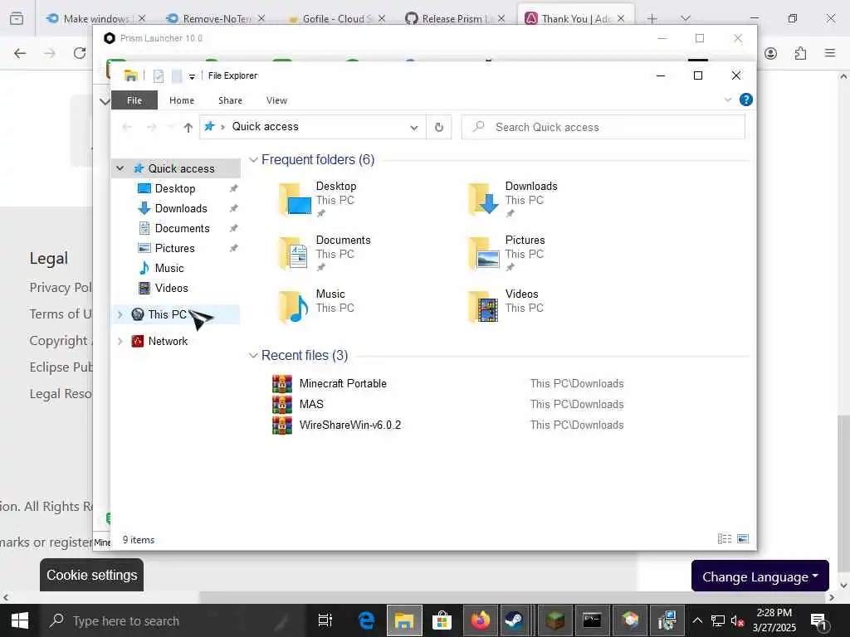Collapse the Recent files section
850x637 pixels.
tap(253, 355)
